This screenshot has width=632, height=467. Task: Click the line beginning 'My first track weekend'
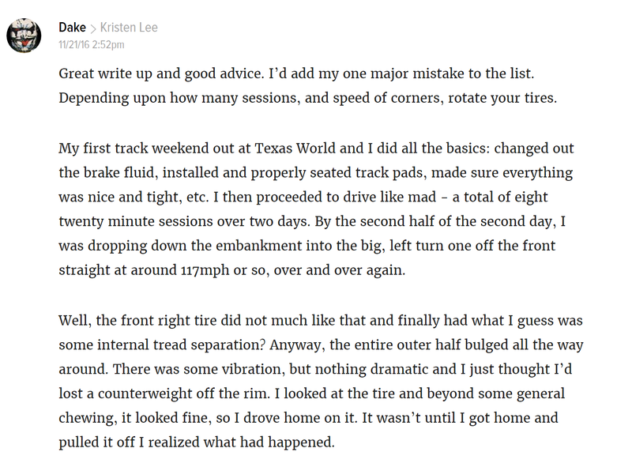316,149
